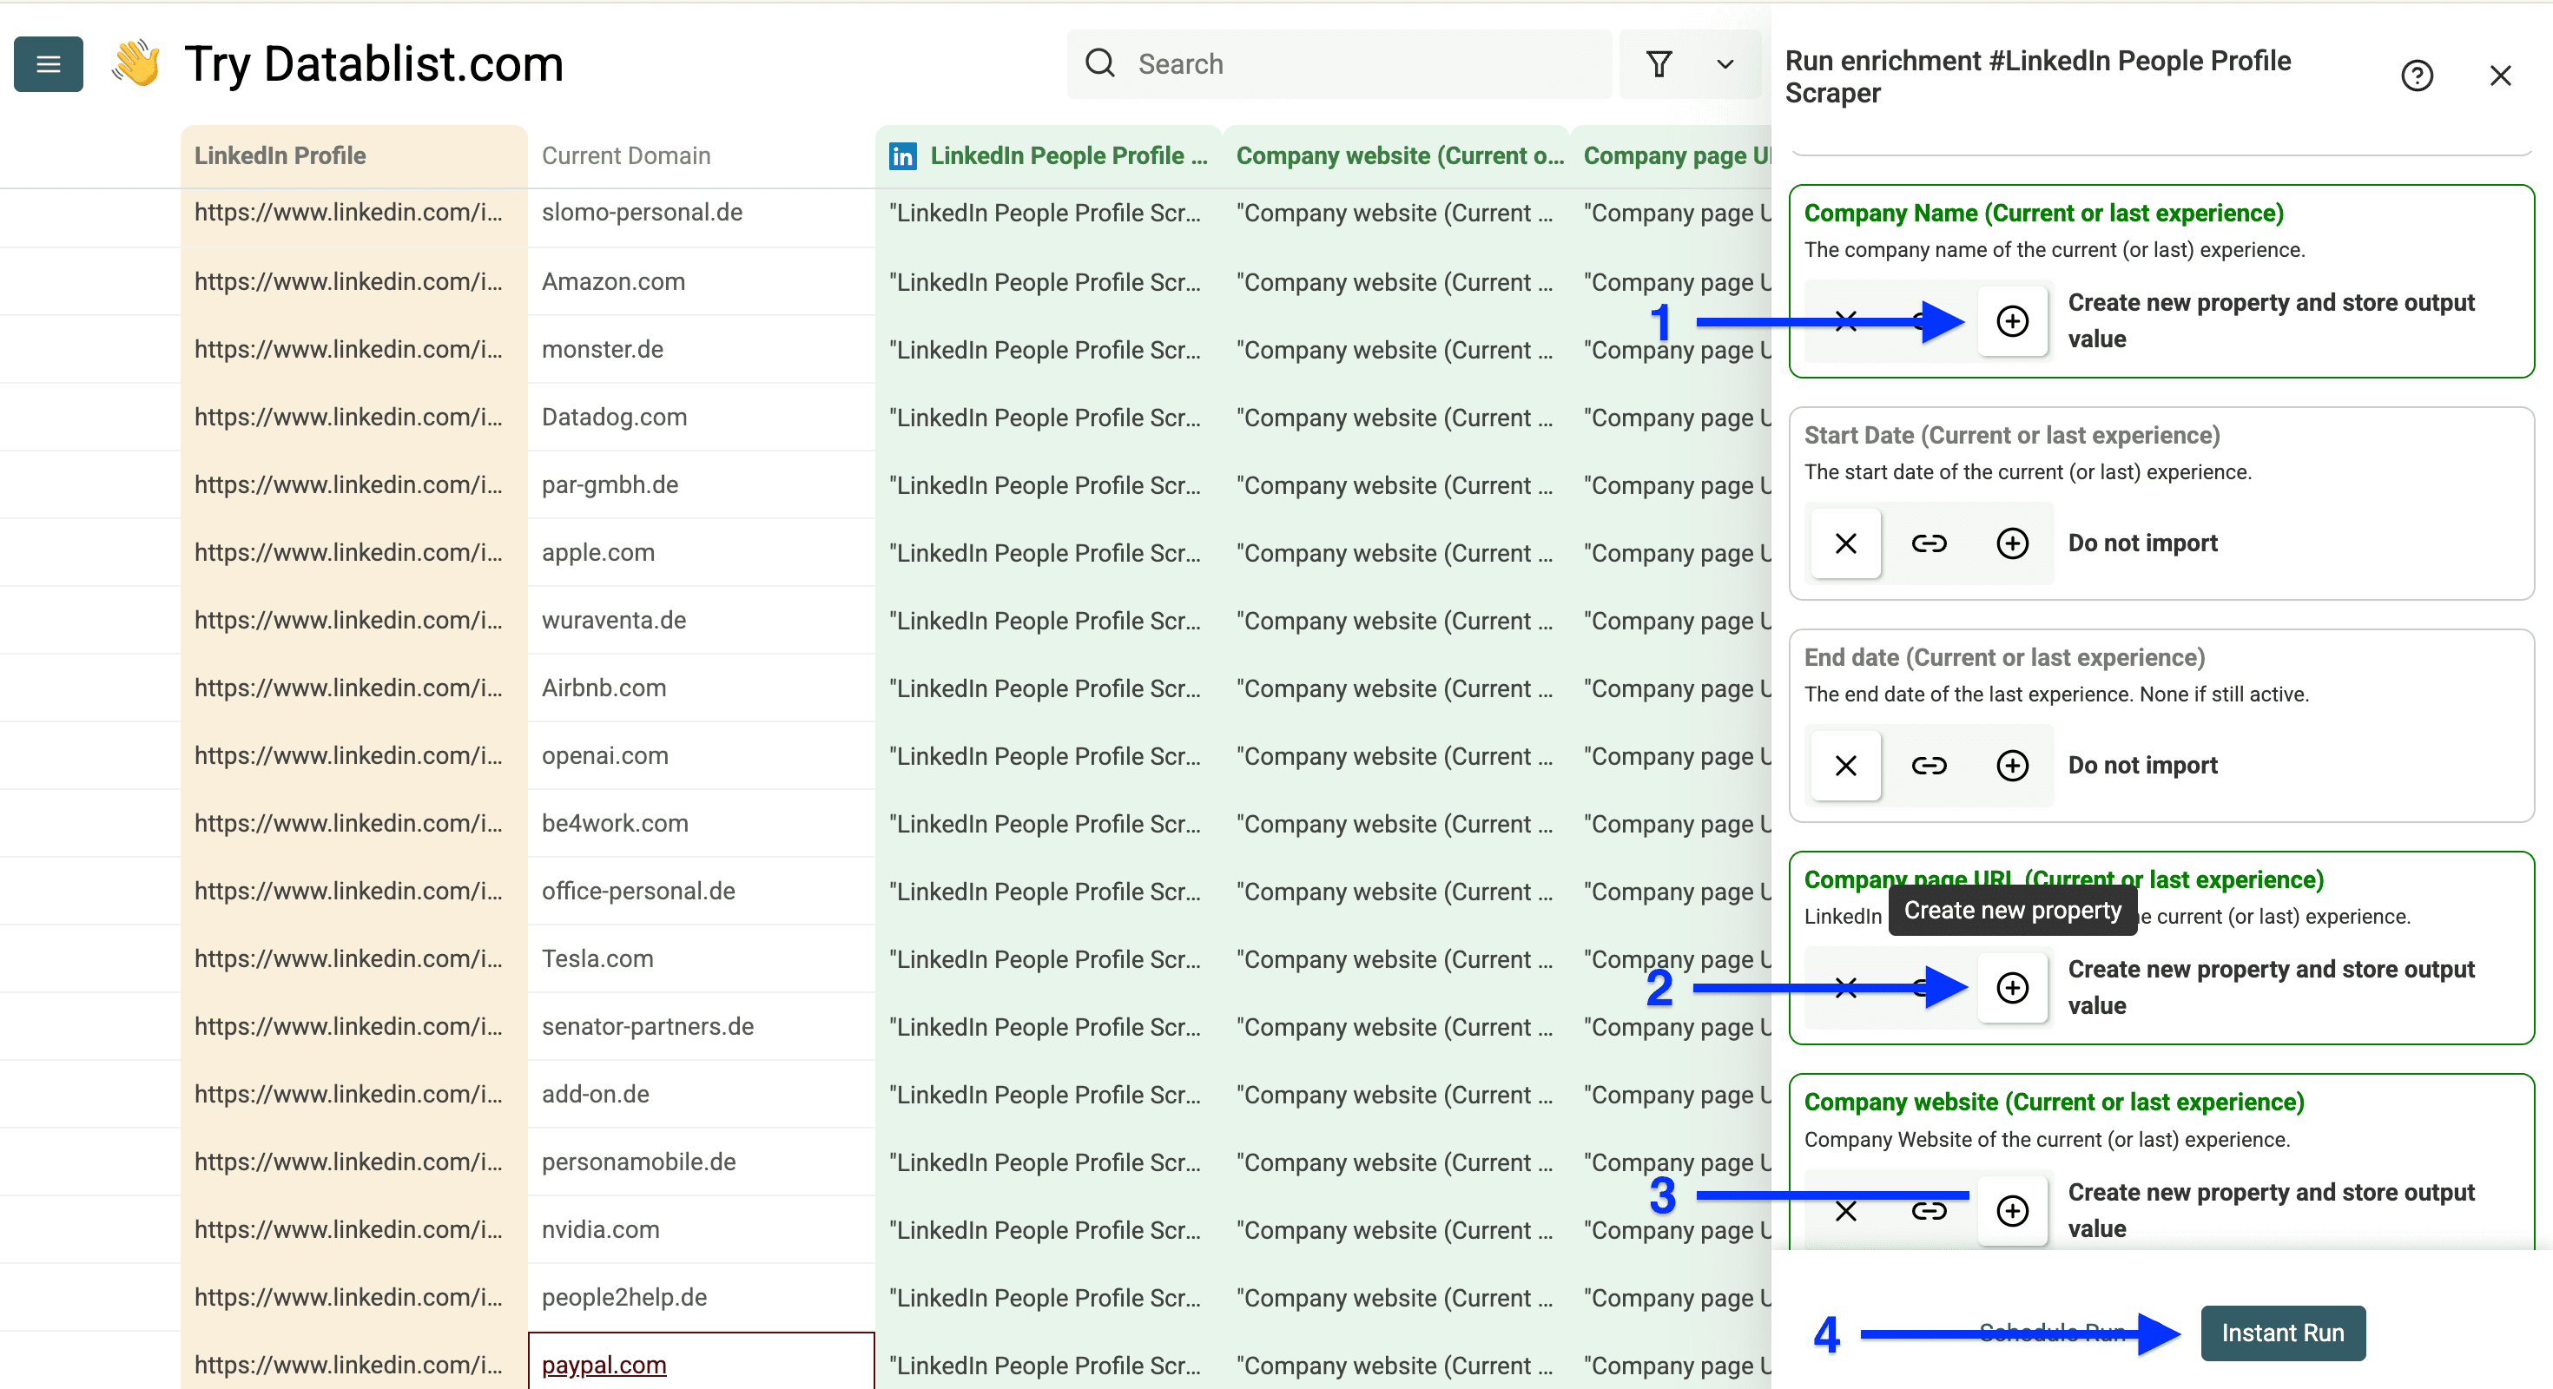Set Start Date to do not import

coord(1844,543)
